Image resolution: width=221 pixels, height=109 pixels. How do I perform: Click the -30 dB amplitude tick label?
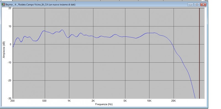(10, 99)
